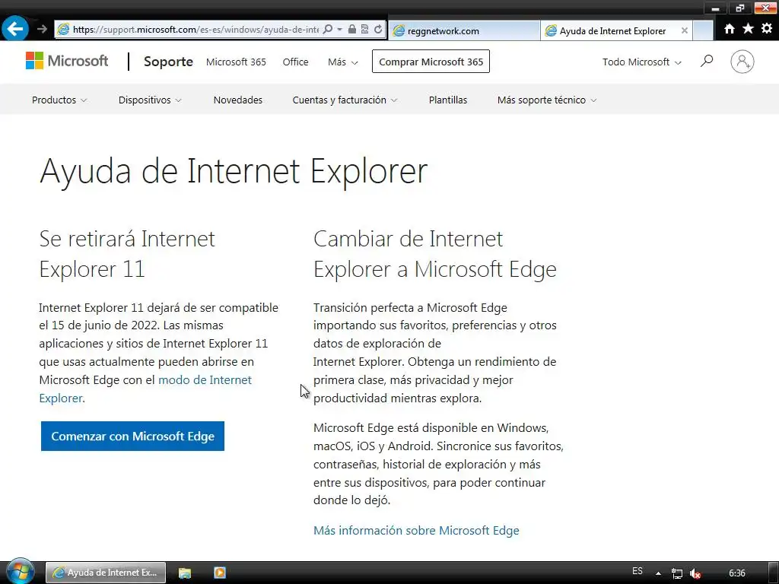Expand the Más dropdown in the header
The width and height of the screenshot is (779, 584).
(x=343, y=62)
